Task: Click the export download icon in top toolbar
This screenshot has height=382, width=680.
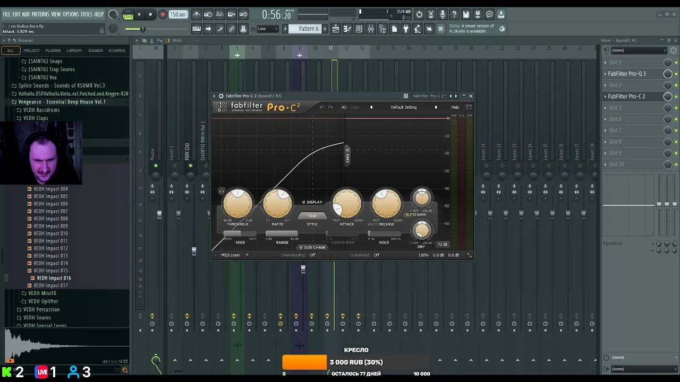Action: (x=501, y=14)
